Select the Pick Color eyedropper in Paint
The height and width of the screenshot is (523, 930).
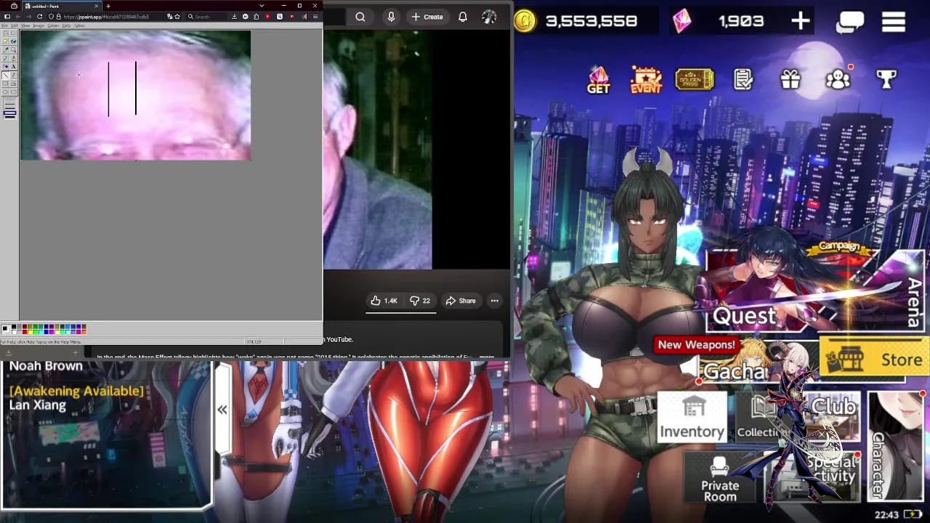point(5,50)
